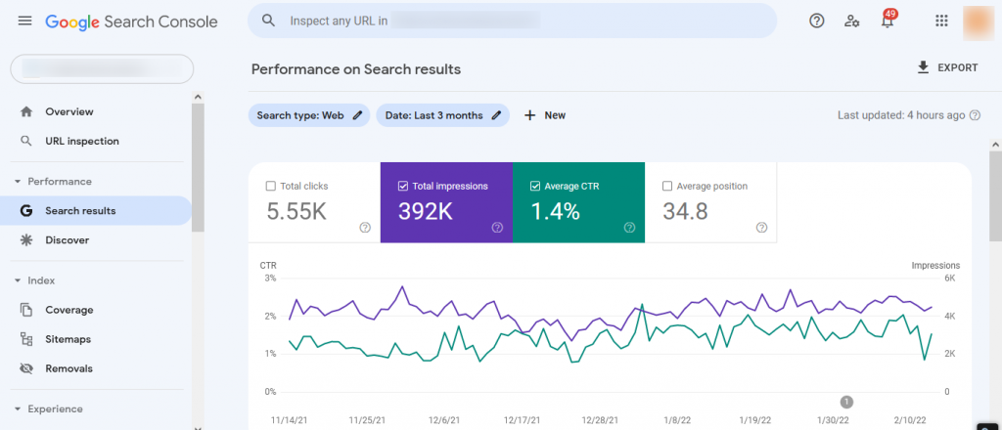The width and height of the screenshot is (1002, 430).
Task: Edit Search type filter pencil icon
Action: (x=357, y=115)
